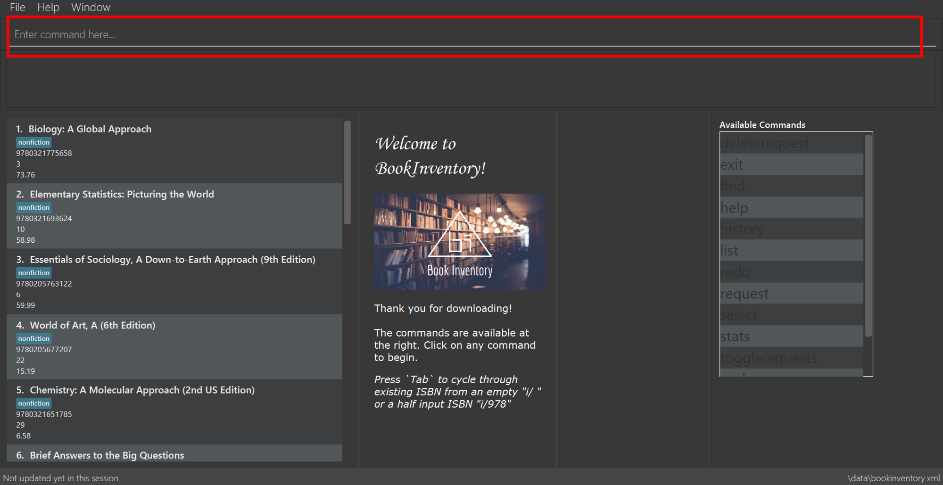This screenshot has width=943, height=485.
Task: Open the Help menu
Action: pyautogui.click(x=48, y=8)
